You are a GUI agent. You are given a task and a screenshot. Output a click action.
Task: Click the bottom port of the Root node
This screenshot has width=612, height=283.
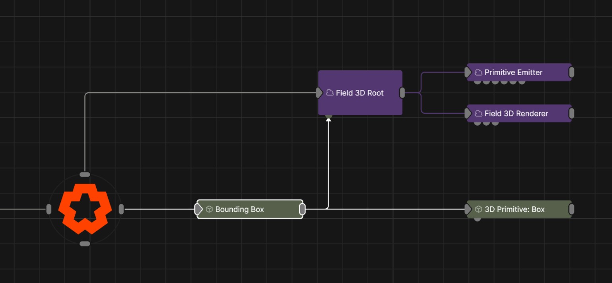coord(85,244)
